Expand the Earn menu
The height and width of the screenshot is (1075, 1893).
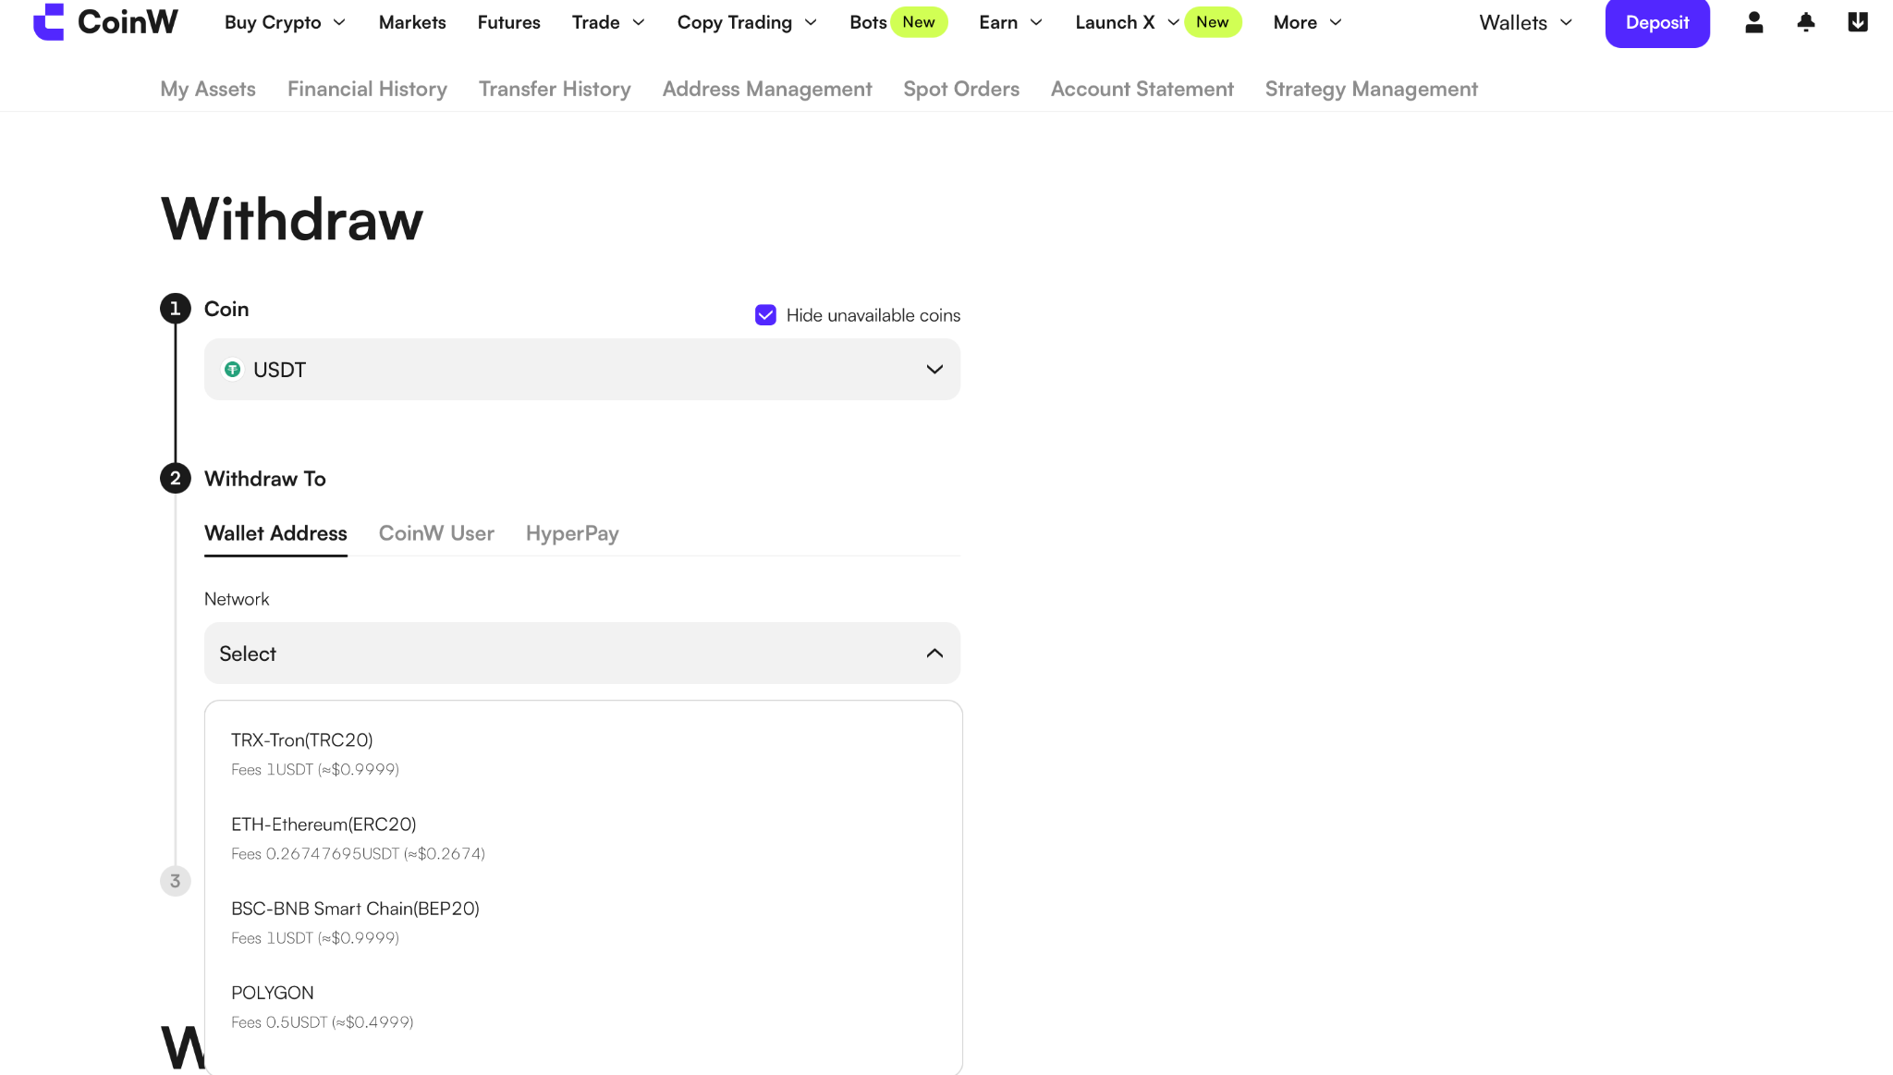pos(1010,22)
